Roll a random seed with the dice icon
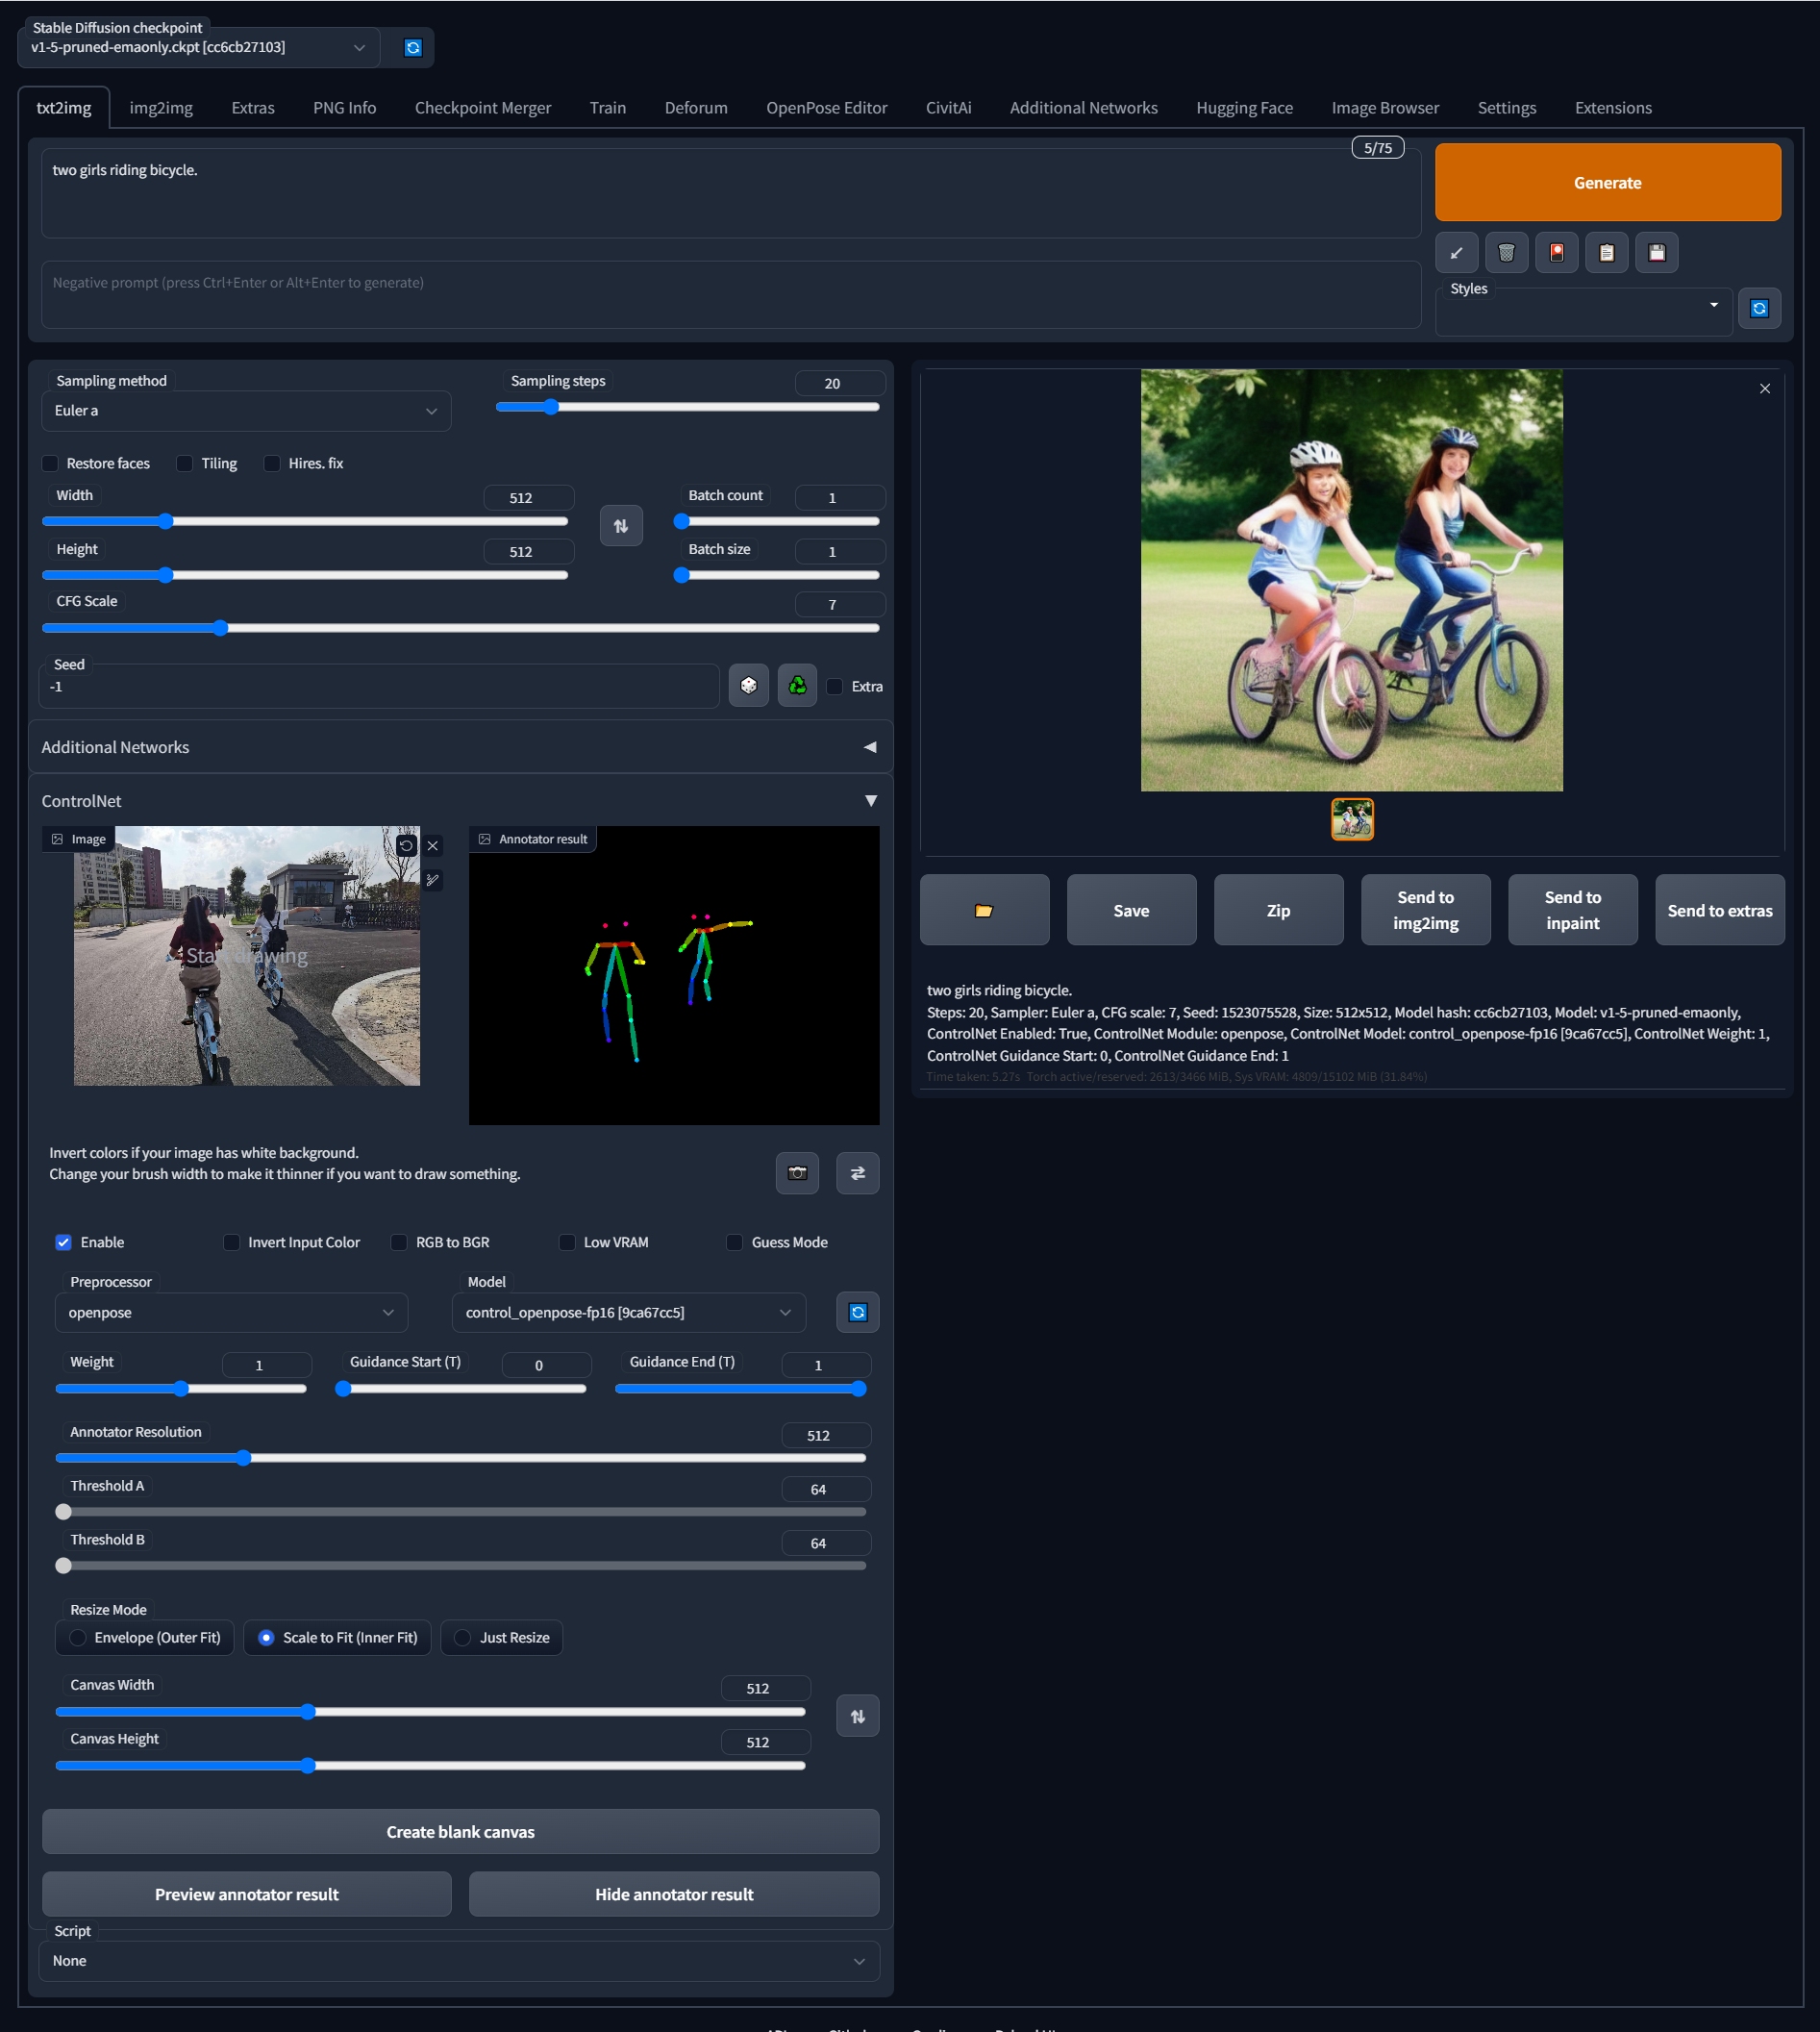Image resolution: width=1820 pixels, height=2032 pixels. coord(748,685)
